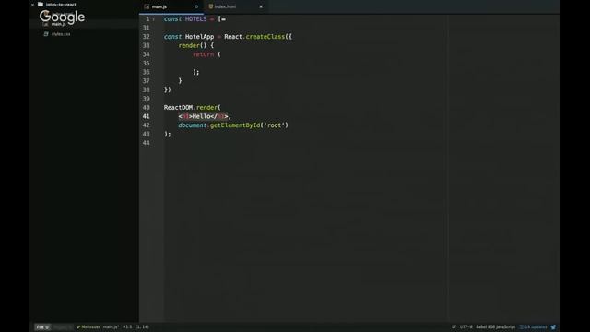The height and width of the screenshot is (332, 590).
Task: Switch to the index.html tab
Action: [235, 6]
